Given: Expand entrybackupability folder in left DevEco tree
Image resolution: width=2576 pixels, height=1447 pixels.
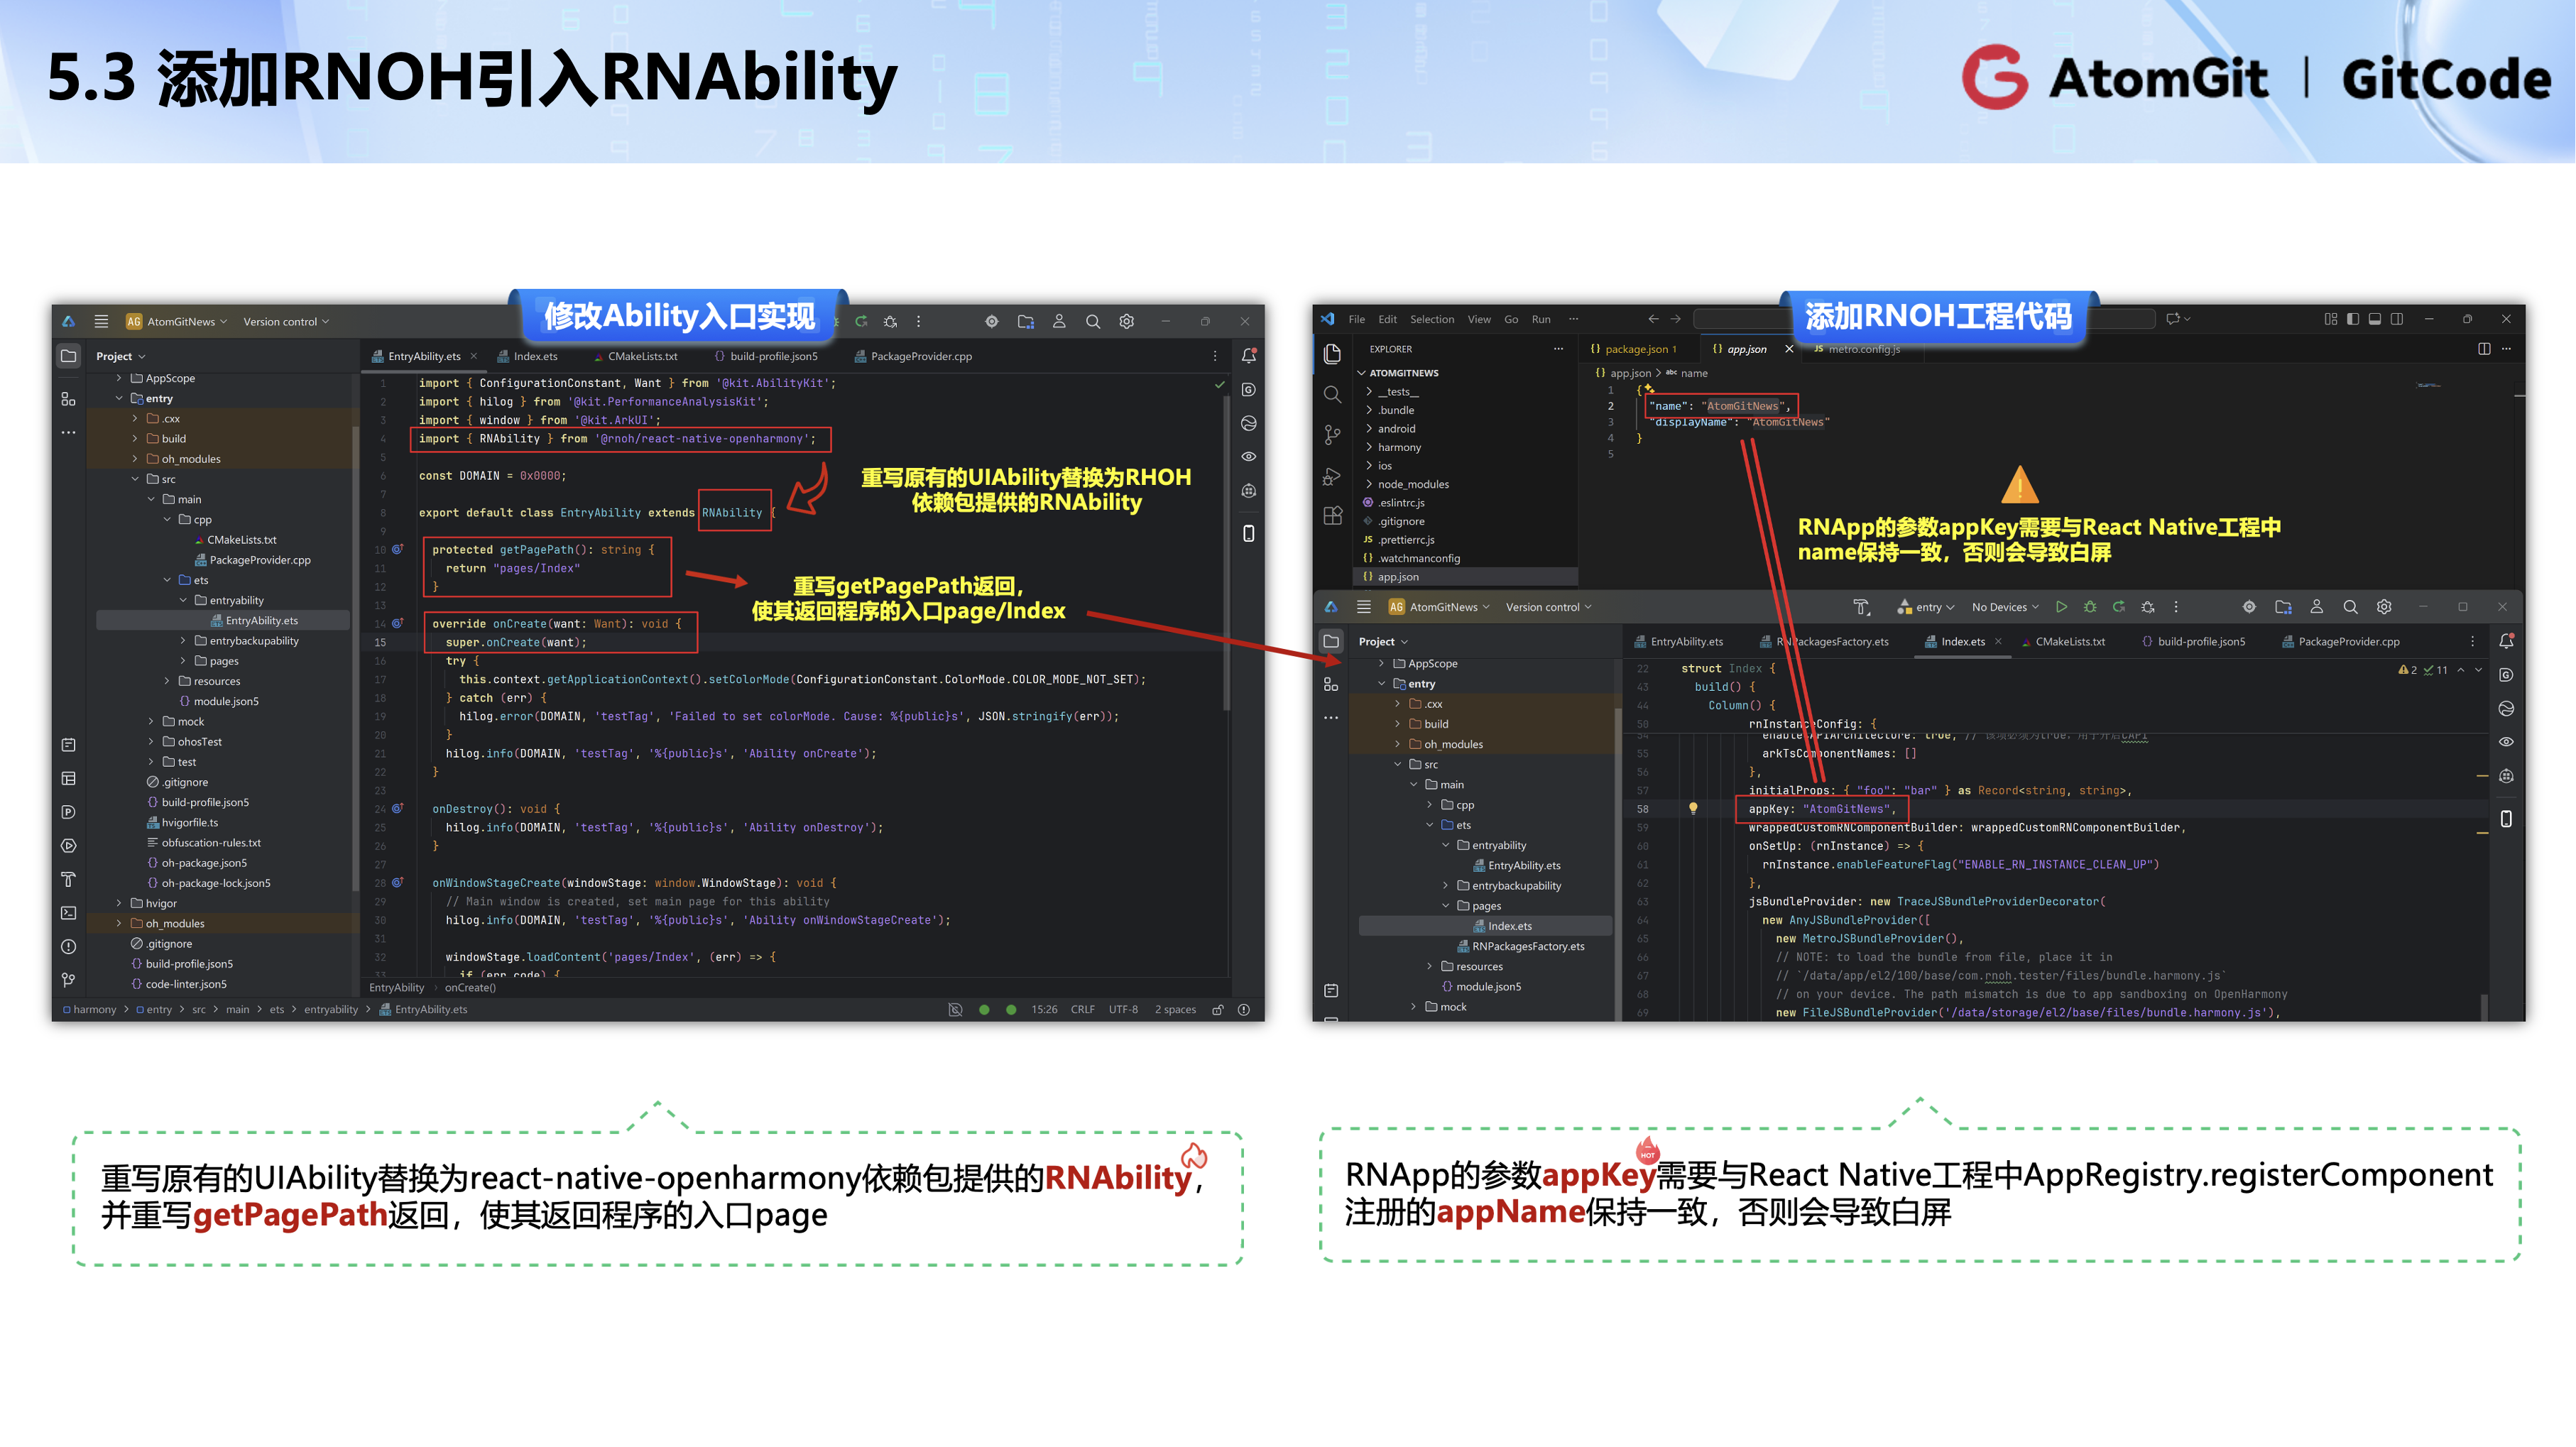Looking at the screenshot, I should [x=183, y=641].
